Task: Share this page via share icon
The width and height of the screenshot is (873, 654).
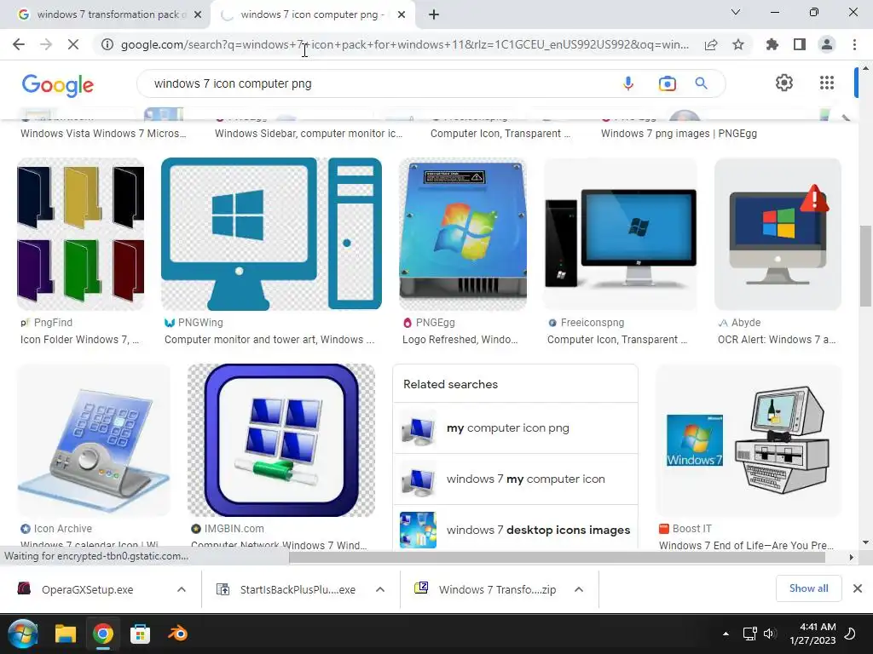Action: [x=711, y=44]
